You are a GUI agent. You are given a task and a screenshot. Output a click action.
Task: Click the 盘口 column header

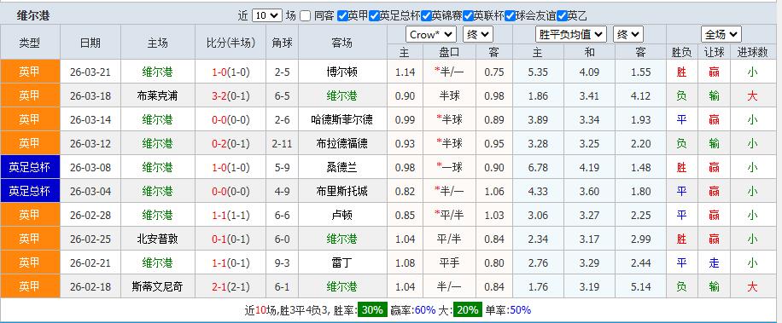449,52
